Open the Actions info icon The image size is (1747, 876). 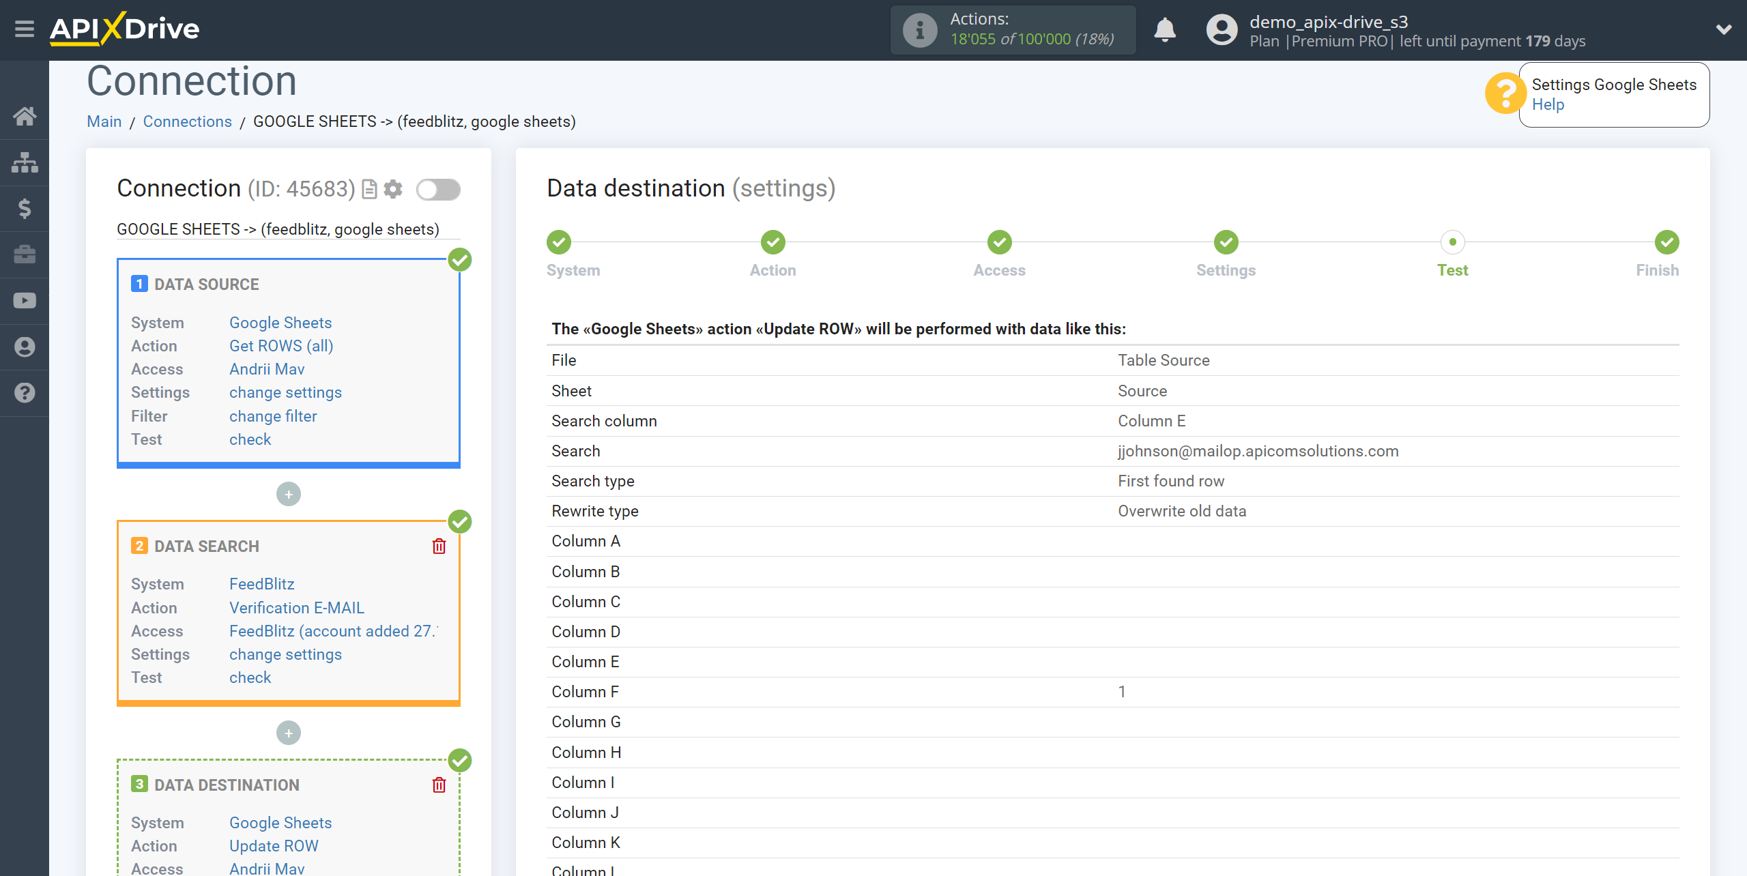(x=919, y=30)
